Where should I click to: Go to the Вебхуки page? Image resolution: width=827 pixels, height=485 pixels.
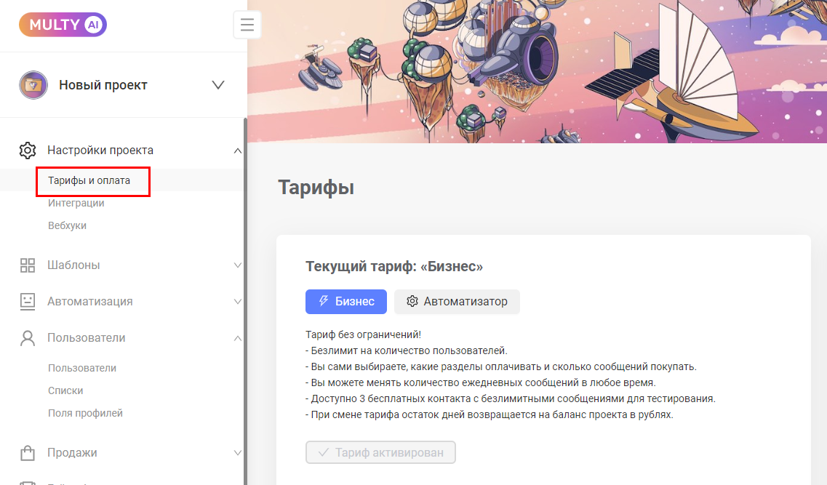click(68, 225)
